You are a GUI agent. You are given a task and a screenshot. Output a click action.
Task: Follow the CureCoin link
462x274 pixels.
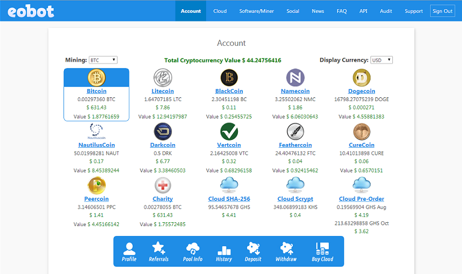click(361, 145)
